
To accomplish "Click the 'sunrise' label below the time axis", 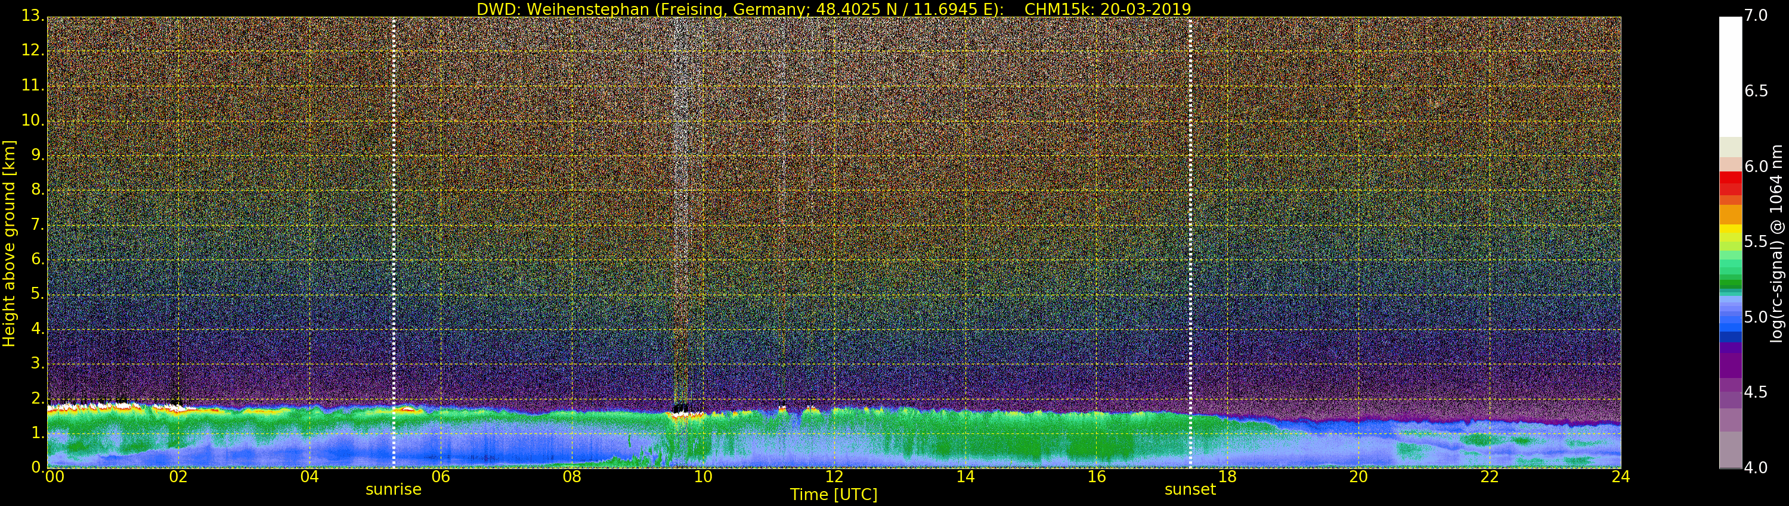I will click(x=393, y=489).
